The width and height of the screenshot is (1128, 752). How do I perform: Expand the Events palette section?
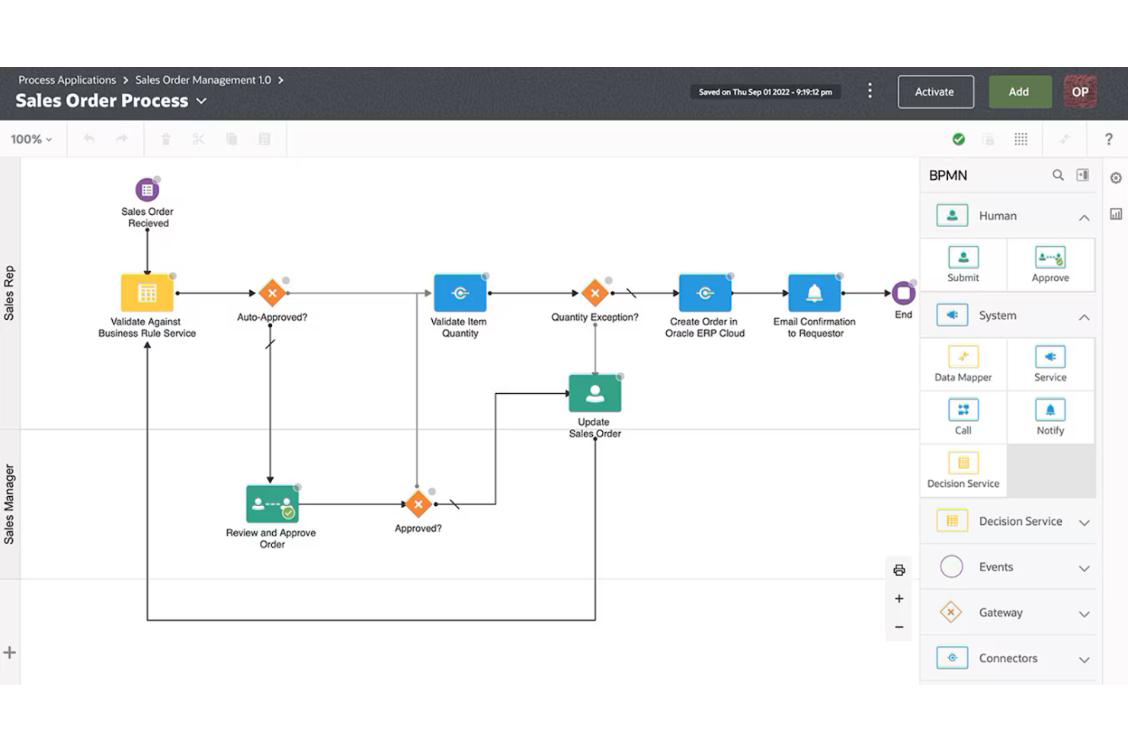1084,568
